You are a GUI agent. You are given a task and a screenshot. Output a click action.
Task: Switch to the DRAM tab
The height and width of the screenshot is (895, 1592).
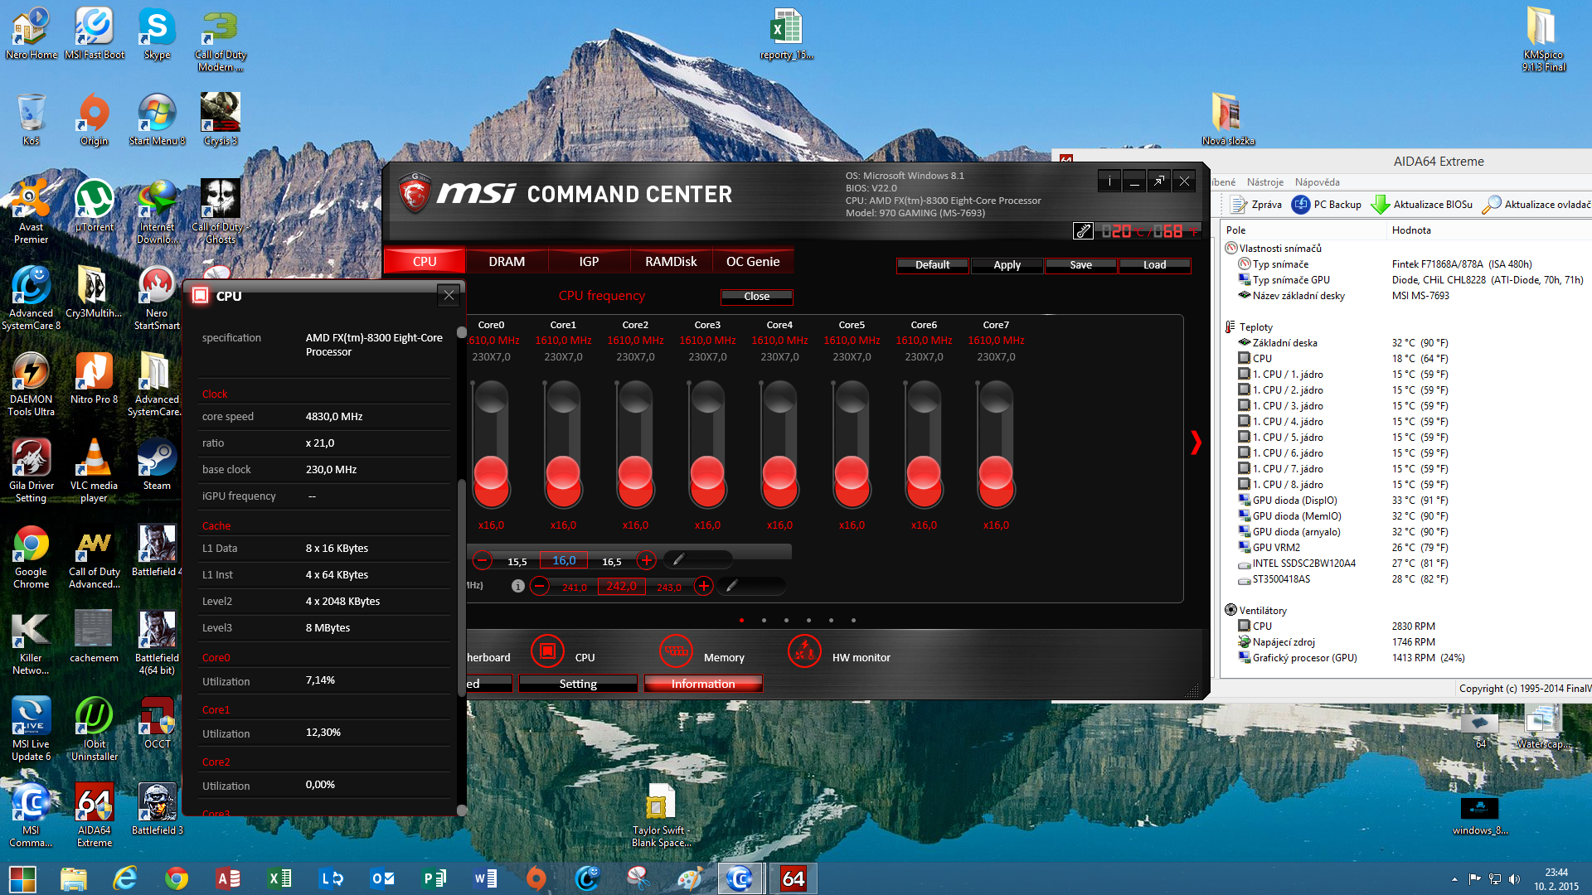click(x=507, y=261)
